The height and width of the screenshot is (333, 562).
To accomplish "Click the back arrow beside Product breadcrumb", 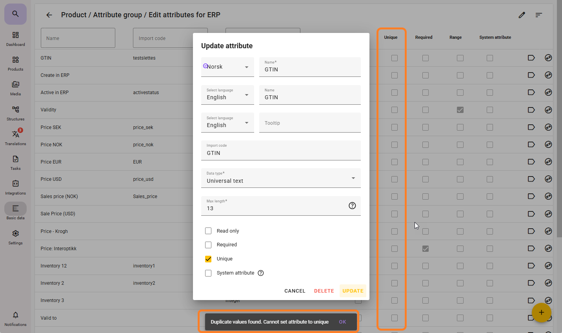I will 49,15.
